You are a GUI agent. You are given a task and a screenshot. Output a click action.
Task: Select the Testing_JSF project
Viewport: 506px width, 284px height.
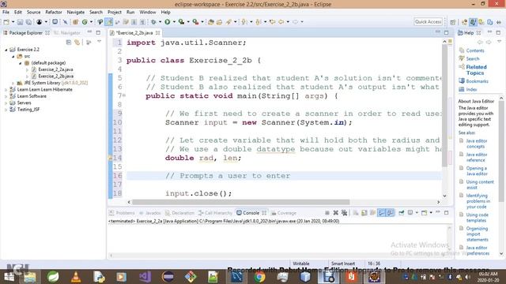[28, 110]
